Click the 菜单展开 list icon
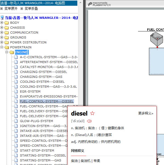164x165 pixels. click(1, 9)
